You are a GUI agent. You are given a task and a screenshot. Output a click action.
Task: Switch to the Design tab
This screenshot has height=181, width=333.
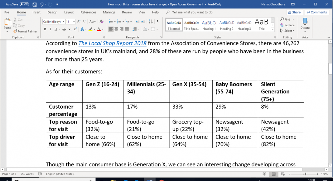tap(52, 12)
